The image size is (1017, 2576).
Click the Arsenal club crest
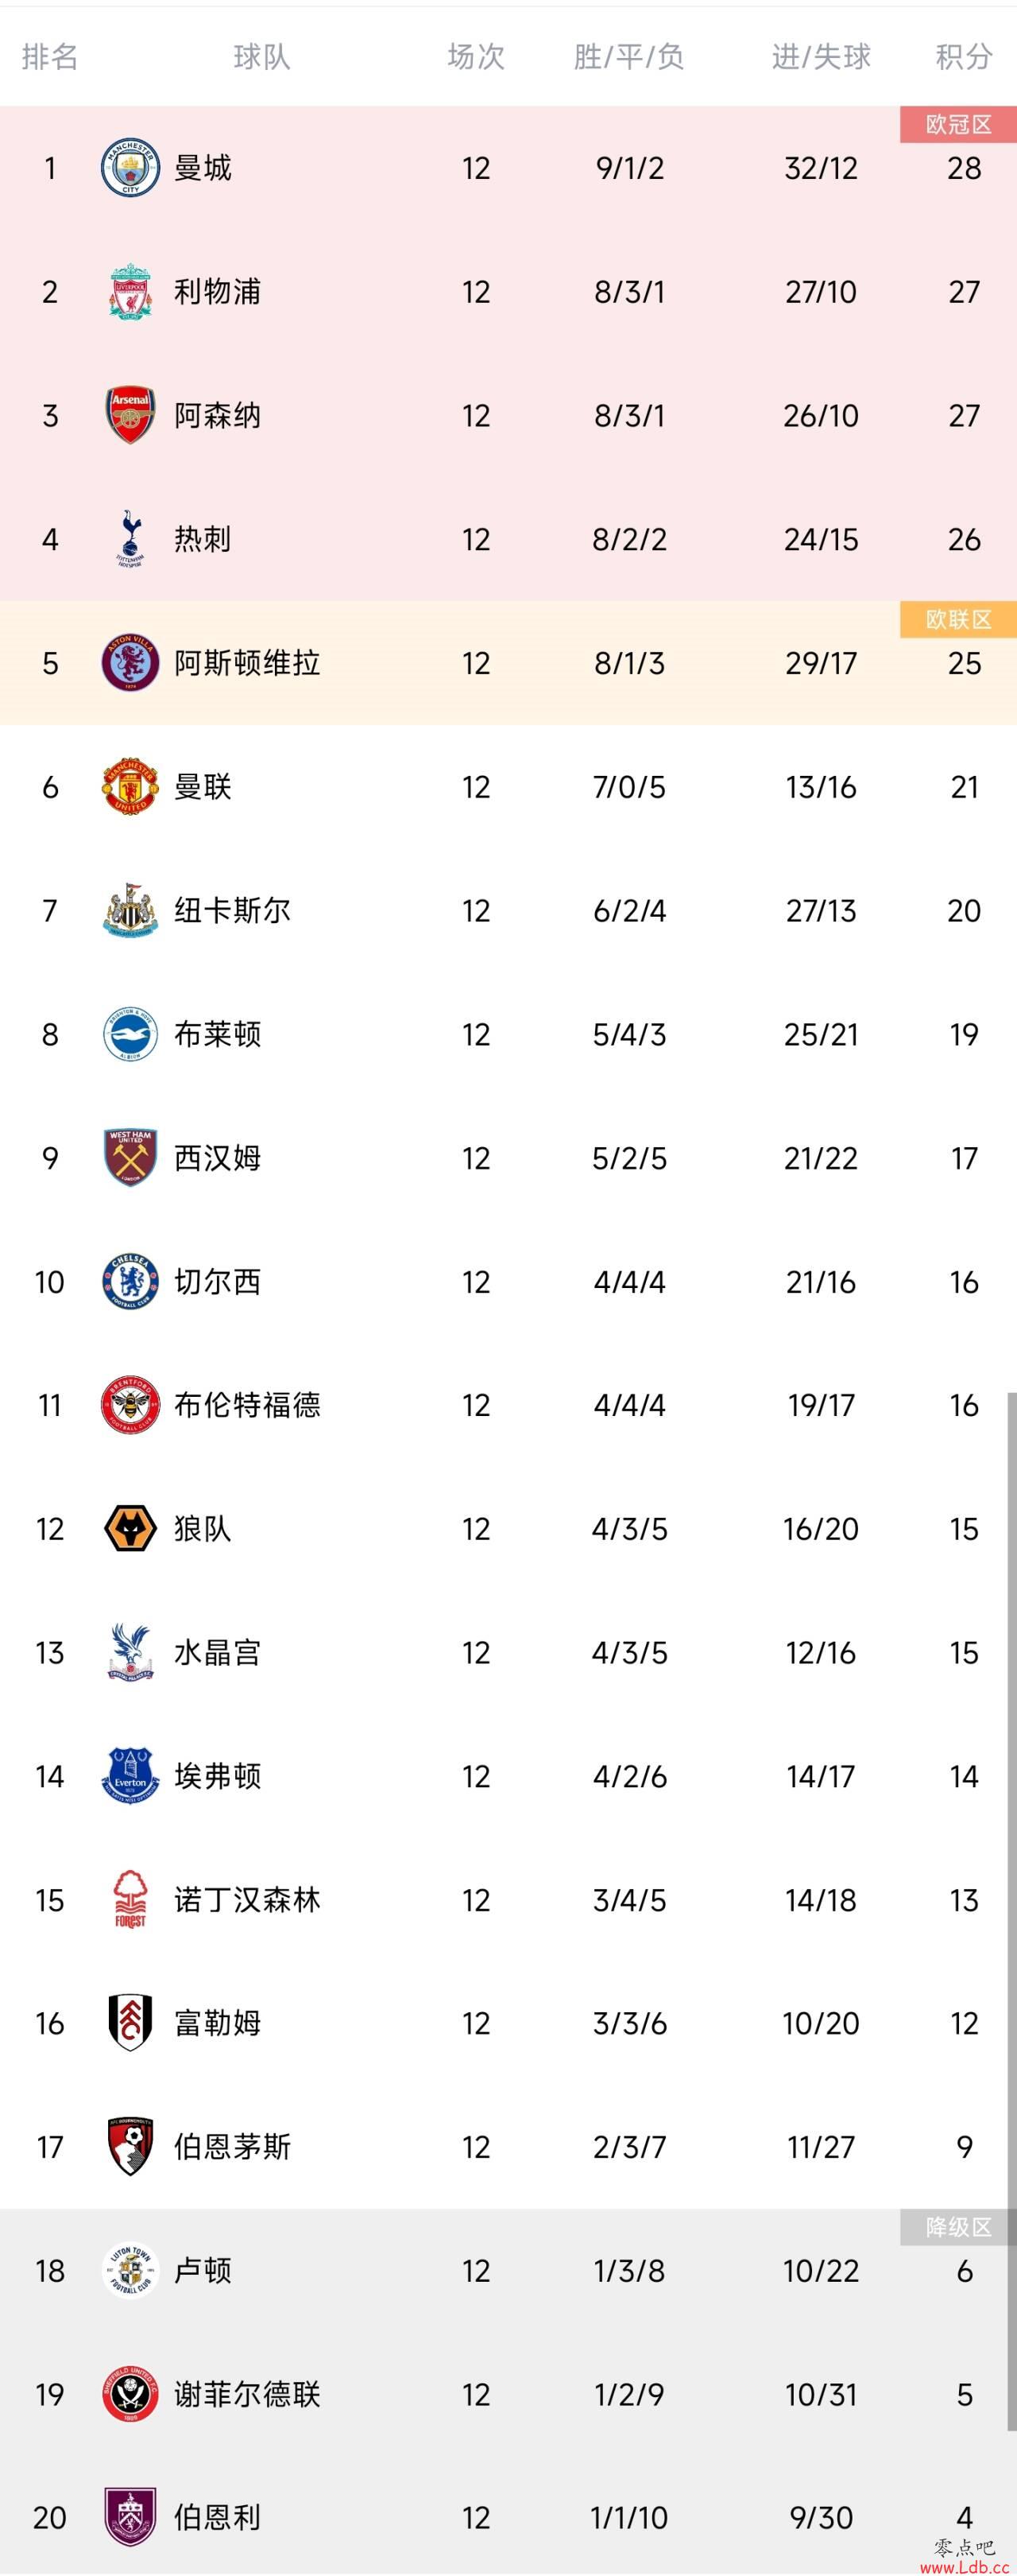tap(130, 415)
